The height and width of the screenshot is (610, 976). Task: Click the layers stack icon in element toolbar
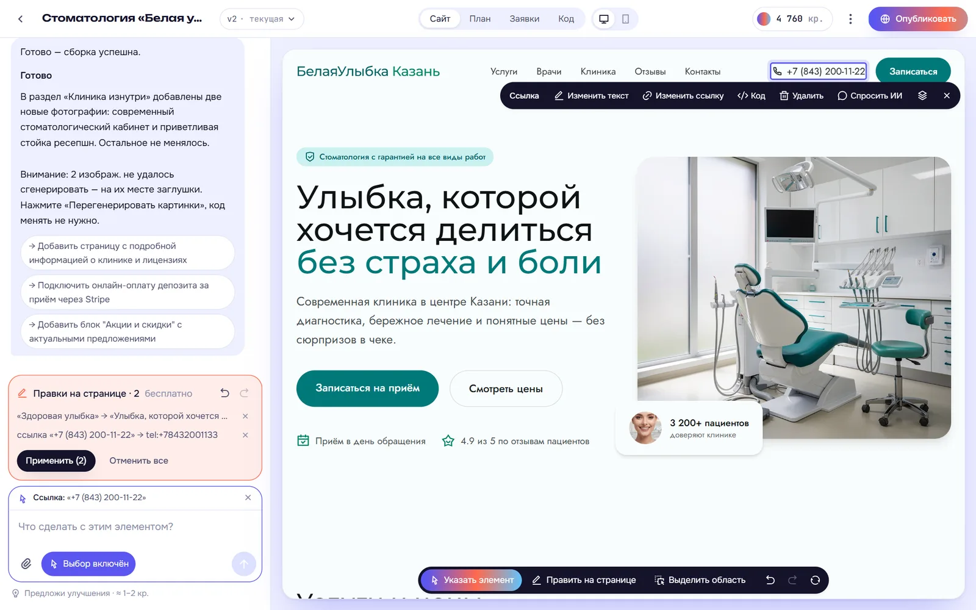click(x=922, y=96)
